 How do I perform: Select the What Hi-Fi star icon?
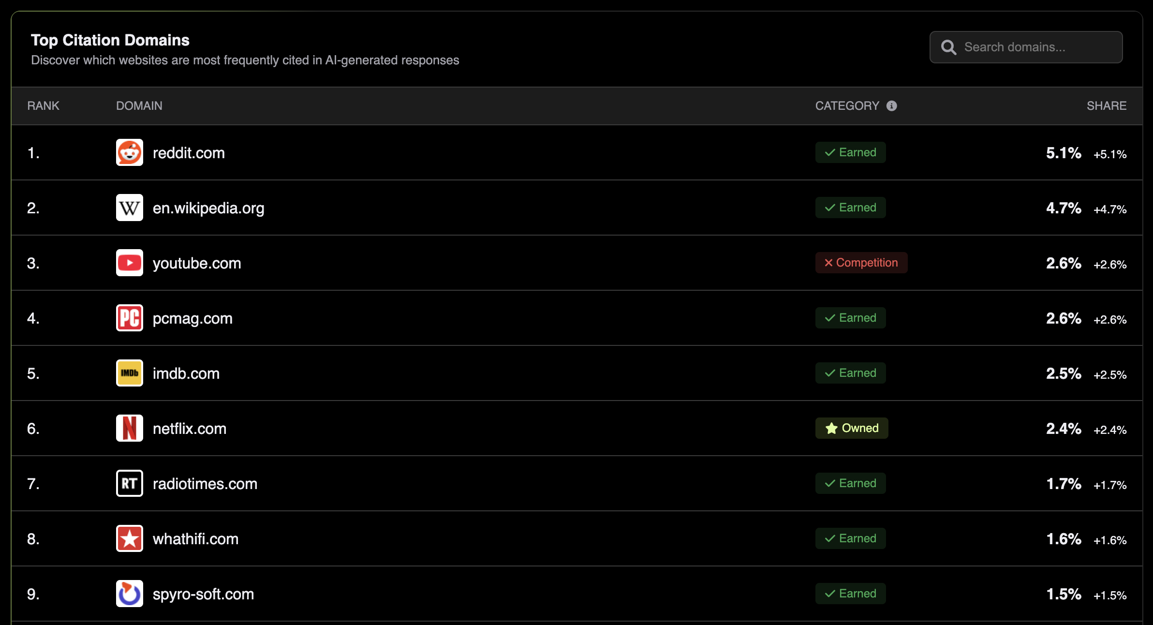[129, 538]
